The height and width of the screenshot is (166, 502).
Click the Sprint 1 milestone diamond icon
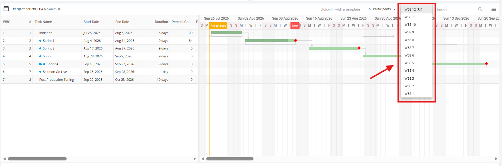[x=40, y=41]
